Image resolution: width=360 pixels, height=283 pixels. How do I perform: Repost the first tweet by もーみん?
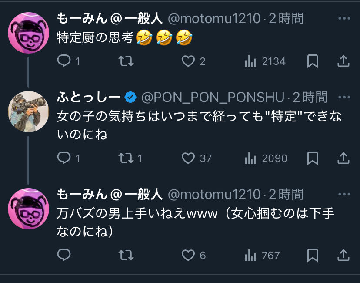(x=126, y=61)
